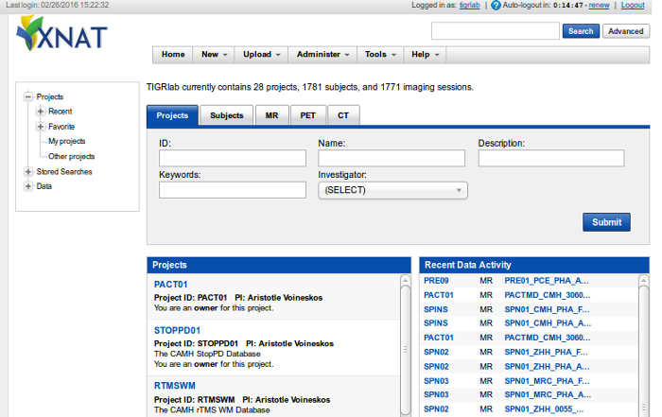Collapse the Projects tree node
Viewport: 662px width, 417px height.
click(28, 96)
